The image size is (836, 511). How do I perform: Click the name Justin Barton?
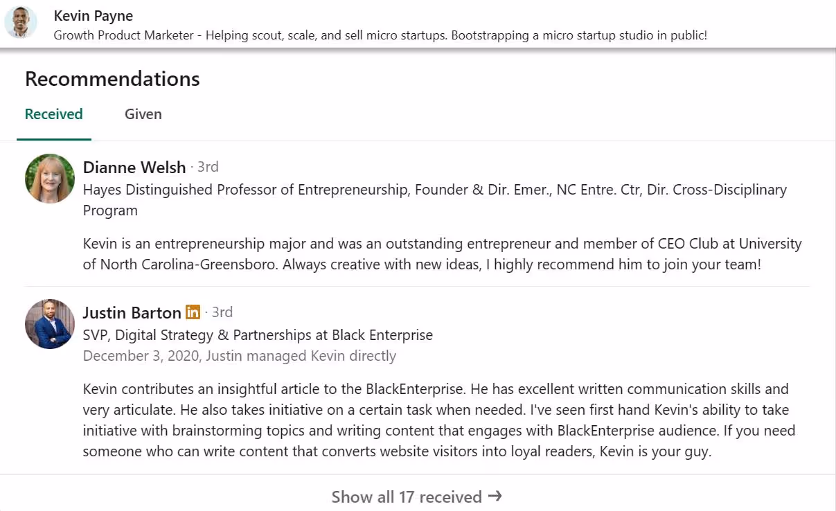coord(132,312)
